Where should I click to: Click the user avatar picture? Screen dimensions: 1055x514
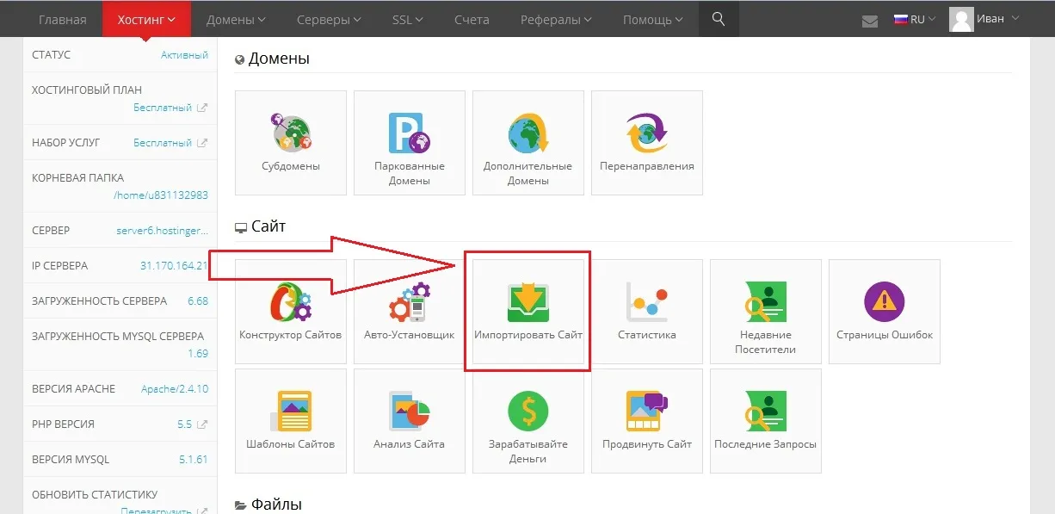(961, 19)
